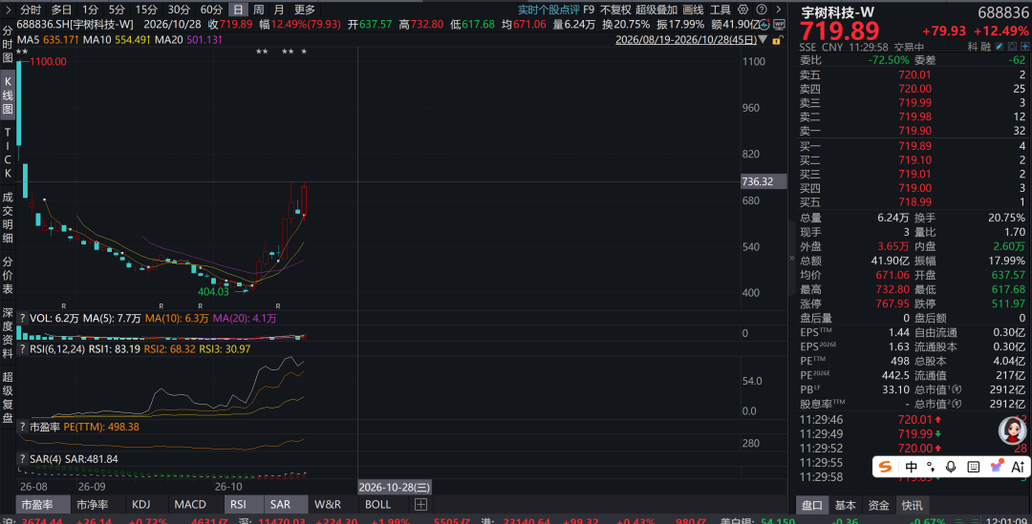1032x524 pixels.
Task: Click the Sogou S logo icon
Action: [886, 467]
